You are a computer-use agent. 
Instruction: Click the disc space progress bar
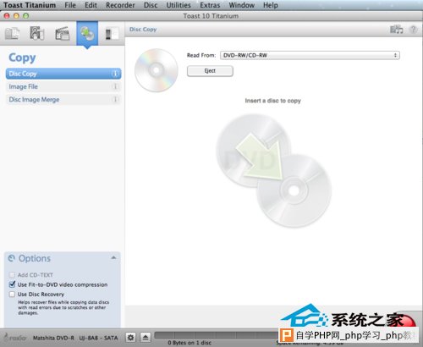click(x=217, y=335)
